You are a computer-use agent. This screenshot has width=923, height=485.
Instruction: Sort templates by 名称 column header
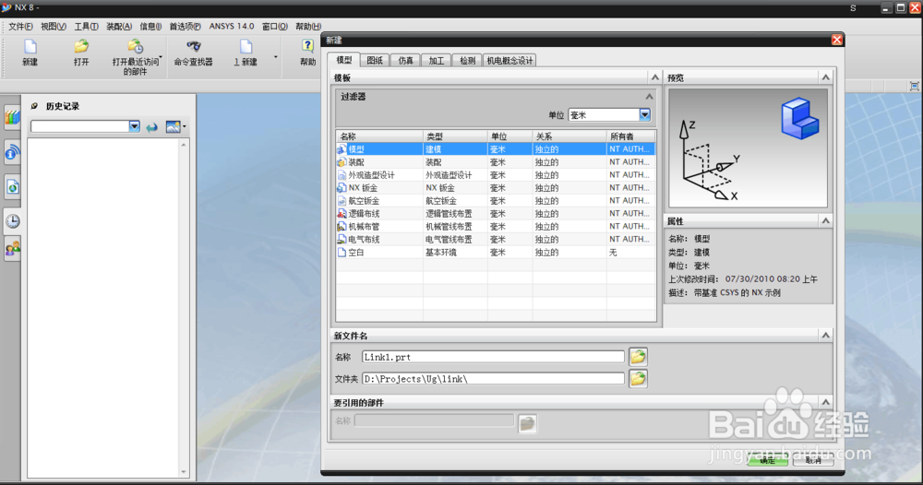(x=379, y=136)
